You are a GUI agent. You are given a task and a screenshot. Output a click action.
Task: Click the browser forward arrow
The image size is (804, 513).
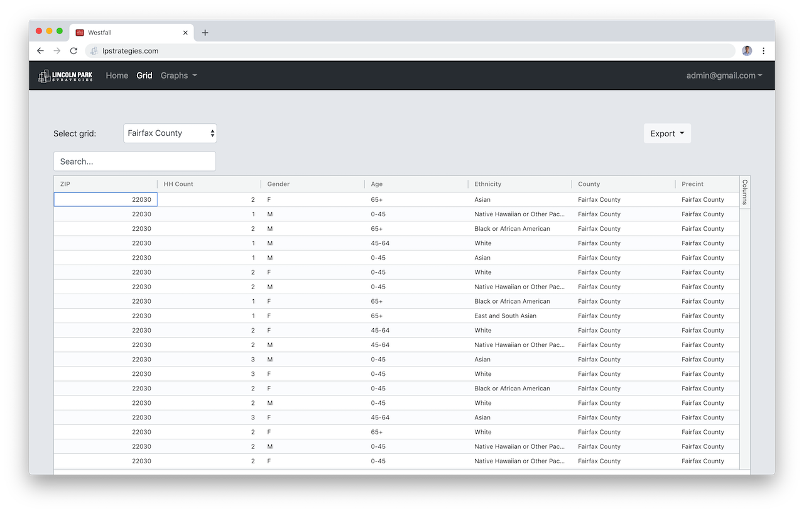point(57,51)
